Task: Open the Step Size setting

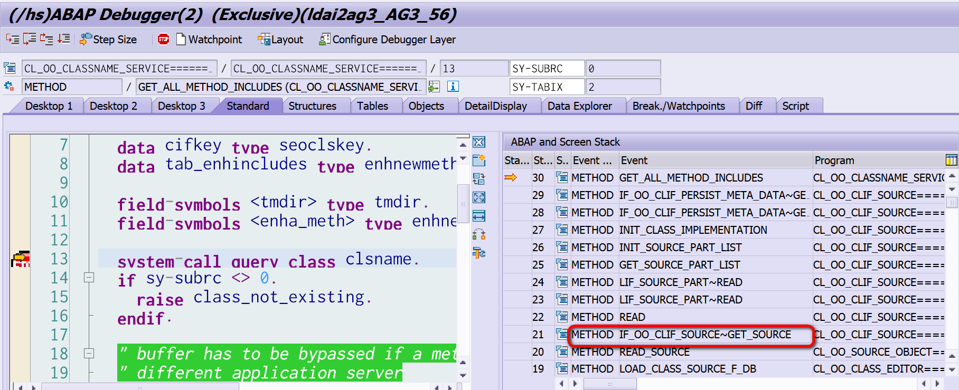Action: [108, 40]
